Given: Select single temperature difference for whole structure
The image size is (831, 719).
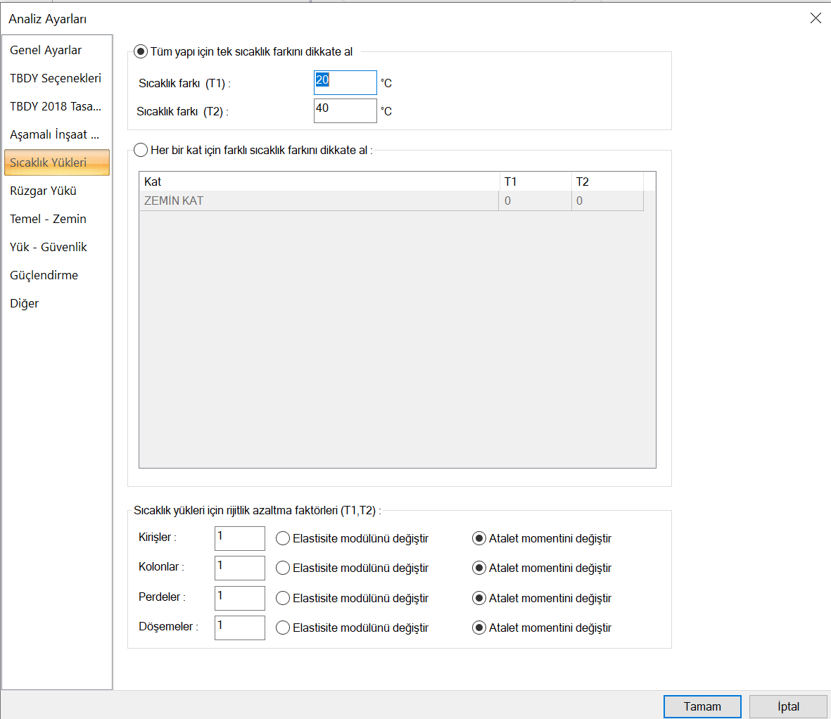Looking at the screenshot, I should tap(141, 52).
